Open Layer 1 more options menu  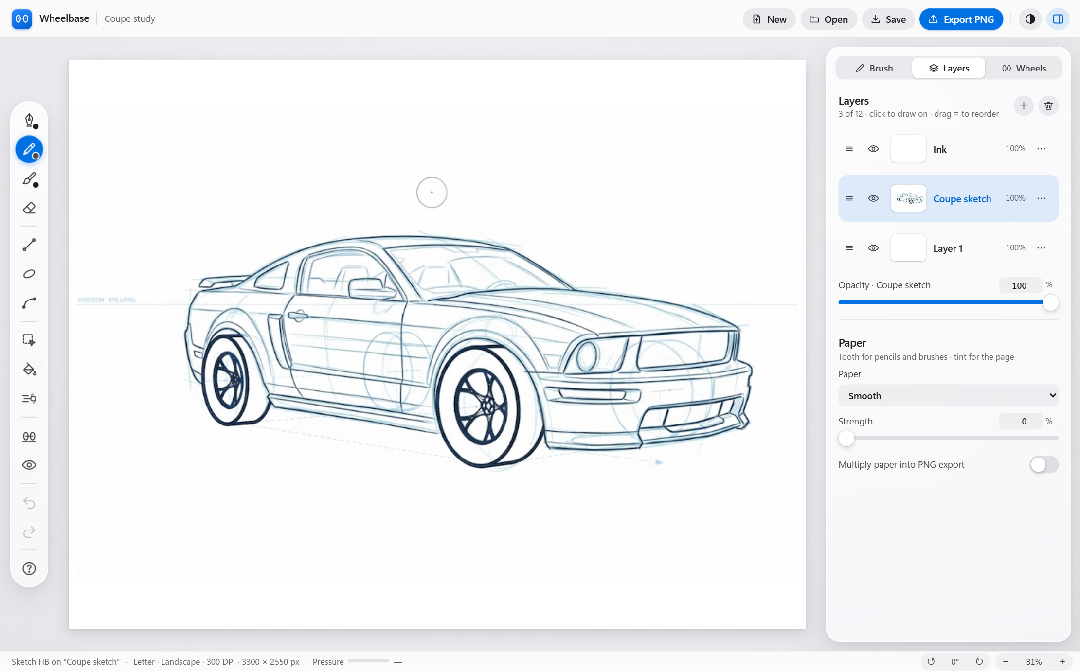click(x=1041, y=248)
